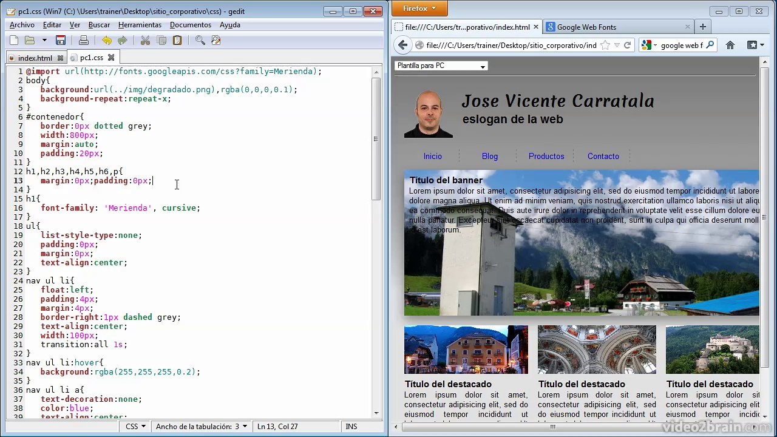Click the Firefox page horizontal scrollbar
777x437 pixels.
click(553, 427)
